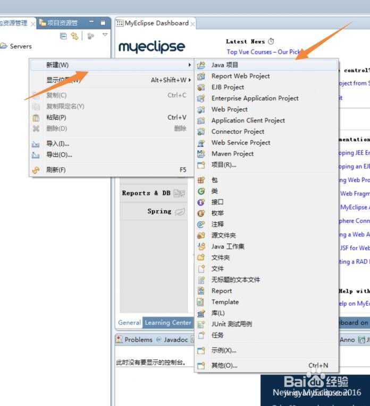370x406 pixels.
Task: Select 新建(W) in the context menu
Action: [x=112, y=65]
